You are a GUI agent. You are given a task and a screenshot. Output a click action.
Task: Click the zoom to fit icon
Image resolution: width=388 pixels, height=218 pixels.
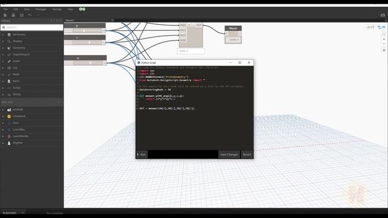(x=384, y=35)
